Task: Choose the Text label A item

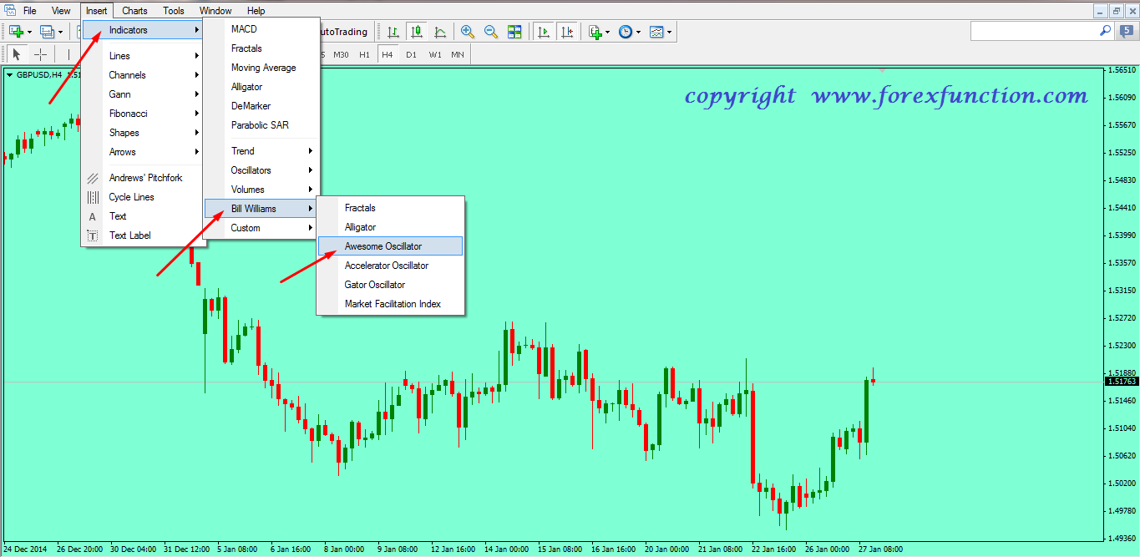Action: [143, 216]
